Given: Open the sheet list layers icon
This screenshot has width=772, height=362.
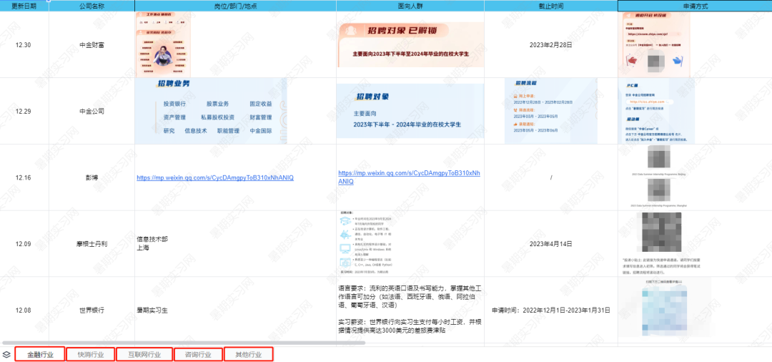Looking at the screenshot, I should tap(7, 355).
